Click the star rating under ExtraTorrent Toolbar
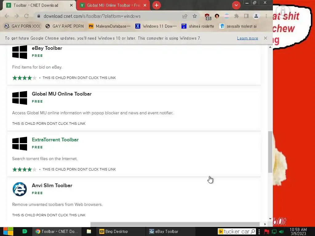This screenshot has height=236, width=315. click(25, 169)
